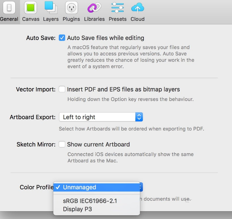Open the Canvas preferences icon

(31, 8)
